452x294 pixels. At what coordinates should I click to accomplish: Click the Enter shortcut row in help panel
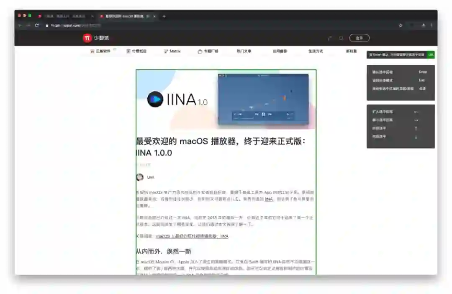tap(400, 72)
